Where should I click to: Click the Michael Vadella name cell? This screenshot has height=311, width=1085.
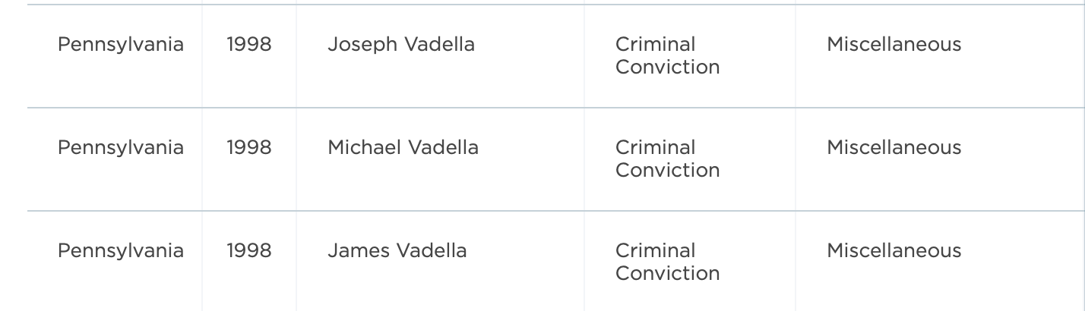coord(403,148)
